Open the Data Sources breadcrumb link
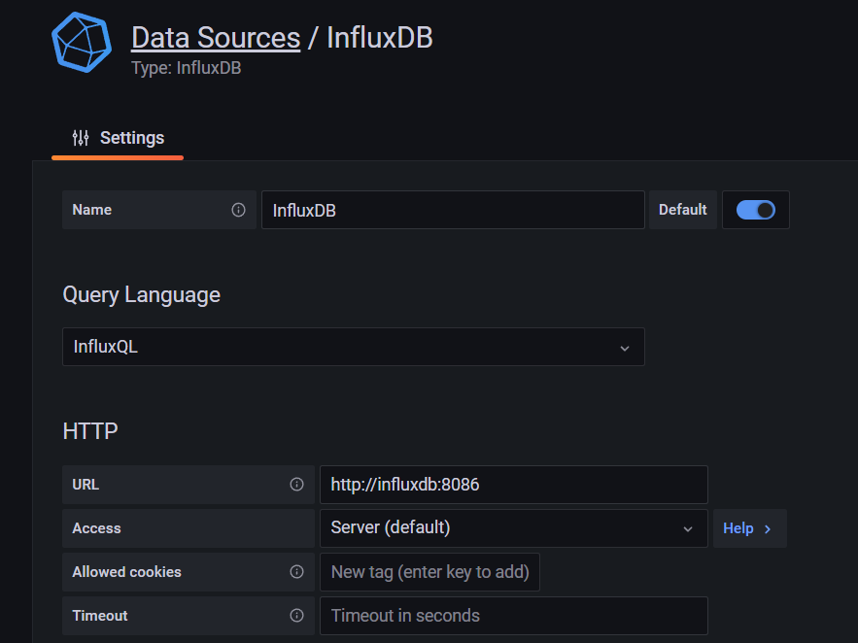Viewport: 858px width, 643px height. click(216, 38)
